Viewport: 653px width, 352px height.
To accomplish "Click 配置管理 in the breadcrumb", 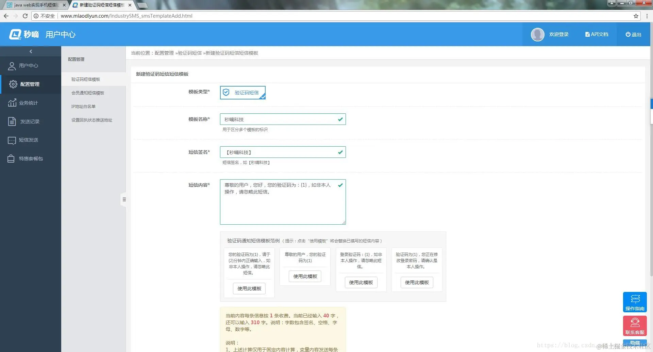I will 164,53.
